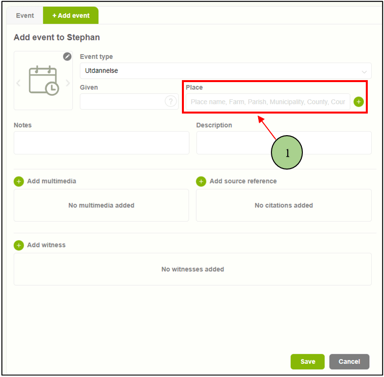Click the left arrow beside calendar image

tap(19, 83)
